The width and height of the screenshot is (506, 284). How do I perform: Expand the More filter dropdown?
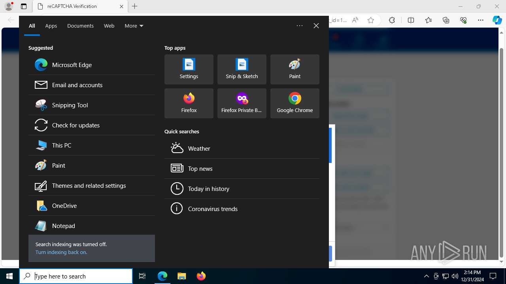(x=134, y=26)
